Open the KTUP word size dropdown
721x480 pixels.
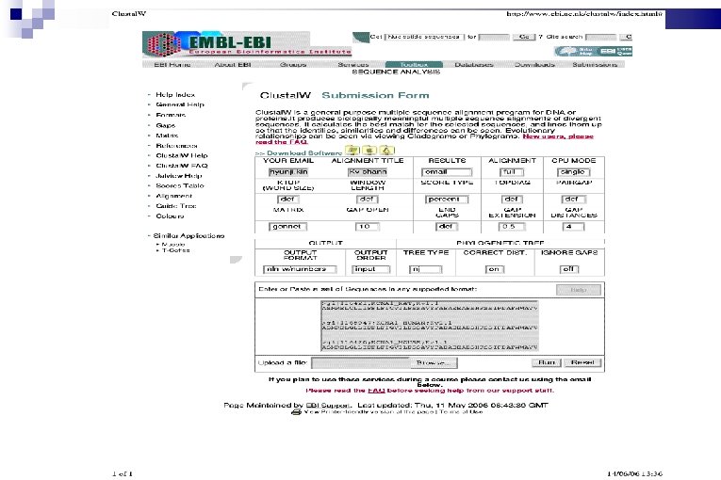[287, 200]
